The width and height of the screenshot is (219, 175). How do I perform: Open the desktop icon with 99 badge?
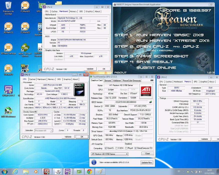[25, 68]
